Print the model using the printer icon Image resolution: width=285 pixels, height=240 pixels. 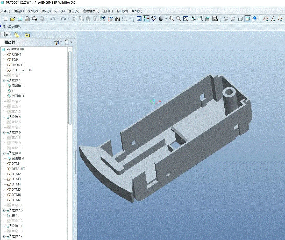click(27, 19)
